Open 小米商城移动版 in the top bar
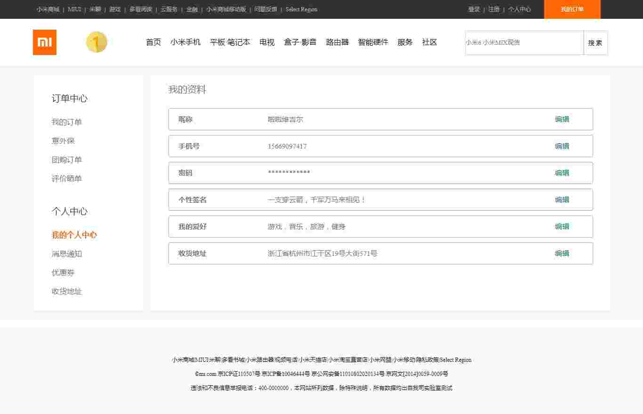 (x=226, y=9)
